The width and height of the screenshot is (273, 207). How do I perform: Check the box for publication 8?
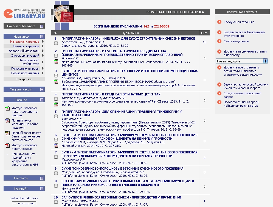click(56, 173)
